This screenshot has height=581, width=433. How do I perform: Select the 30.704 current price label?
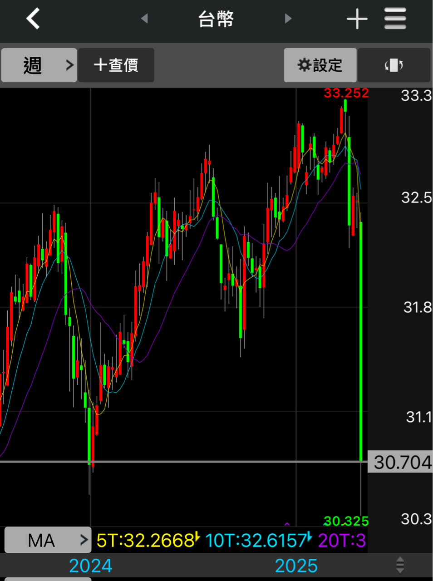400,462
